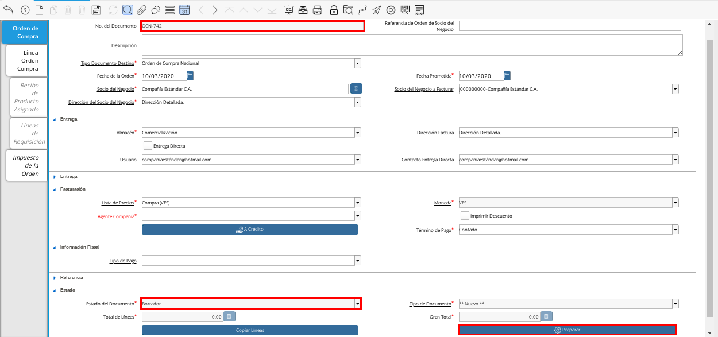
Task: Open Fecha Prometida calendar picker
Action: pos(507,76)
